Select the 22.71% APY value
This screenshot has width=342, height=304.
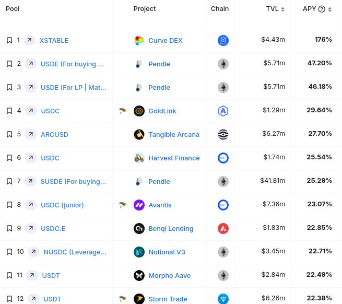[320, 251]
